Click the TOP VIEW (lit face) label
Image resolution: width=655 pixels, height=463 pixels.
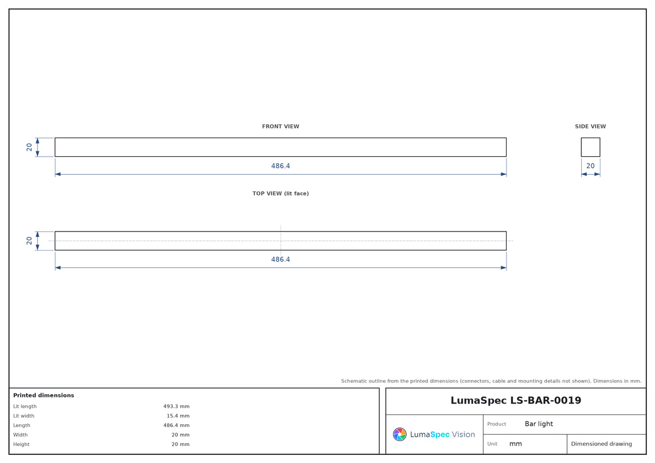tap(281, 194)
